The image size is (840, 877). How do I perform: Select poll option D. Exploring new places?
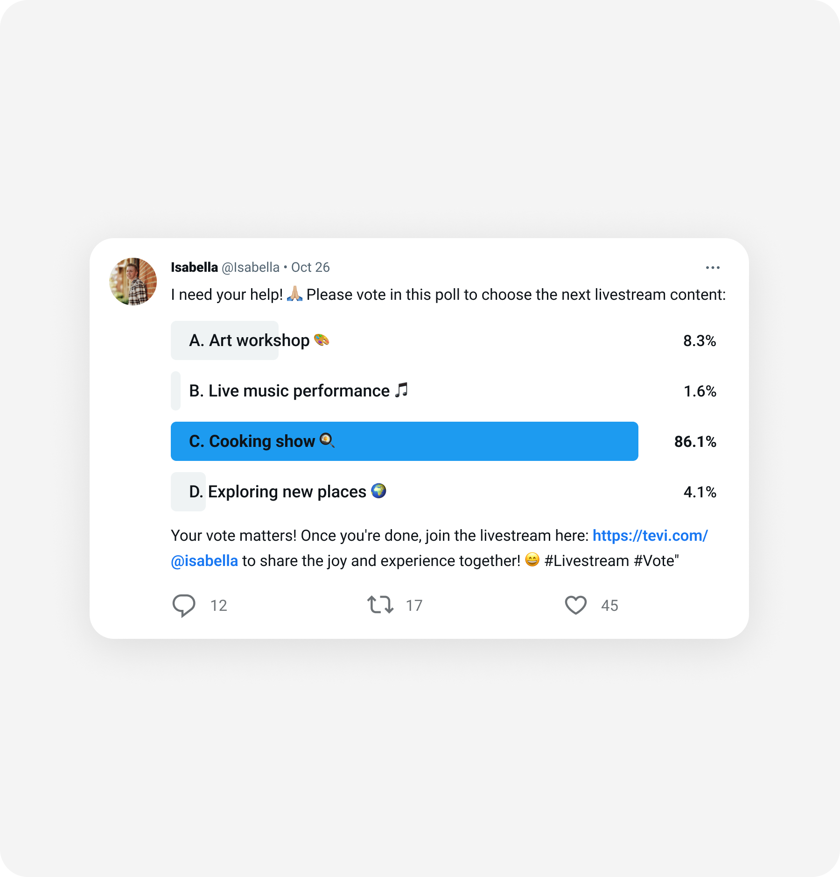pyautogui.click(x=443, y=492)
